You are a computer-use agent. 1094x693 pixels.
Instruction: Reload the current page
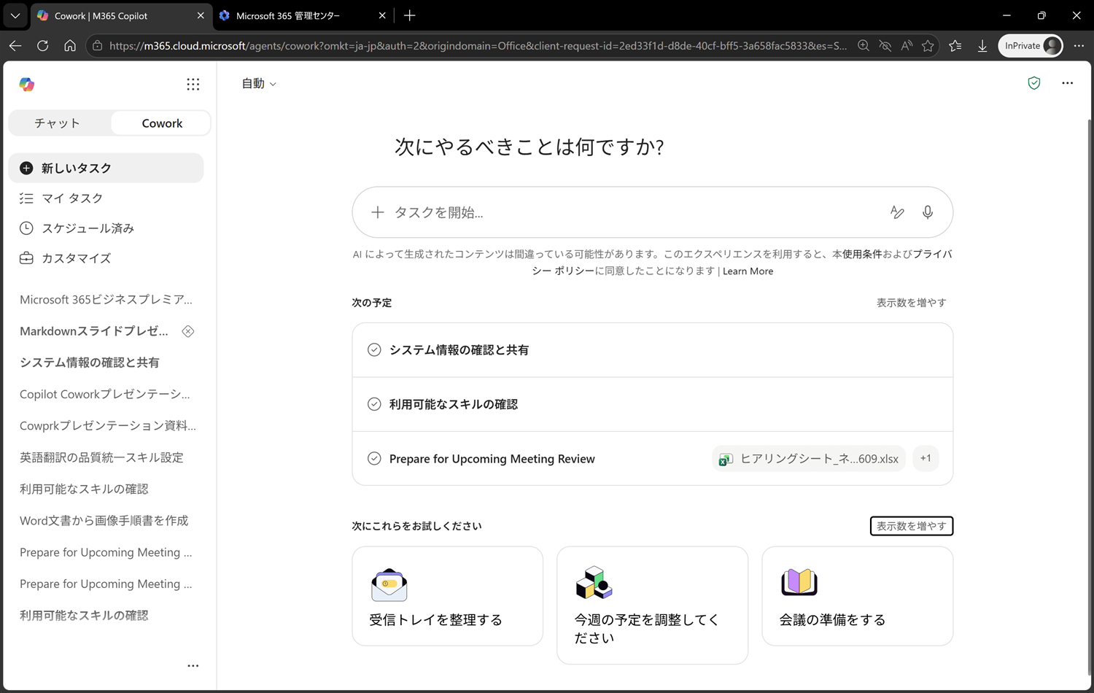(x=42, y=46)
